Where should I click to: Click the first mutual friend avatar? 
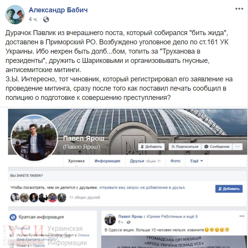pyautogui.click(x=15, y=197)
